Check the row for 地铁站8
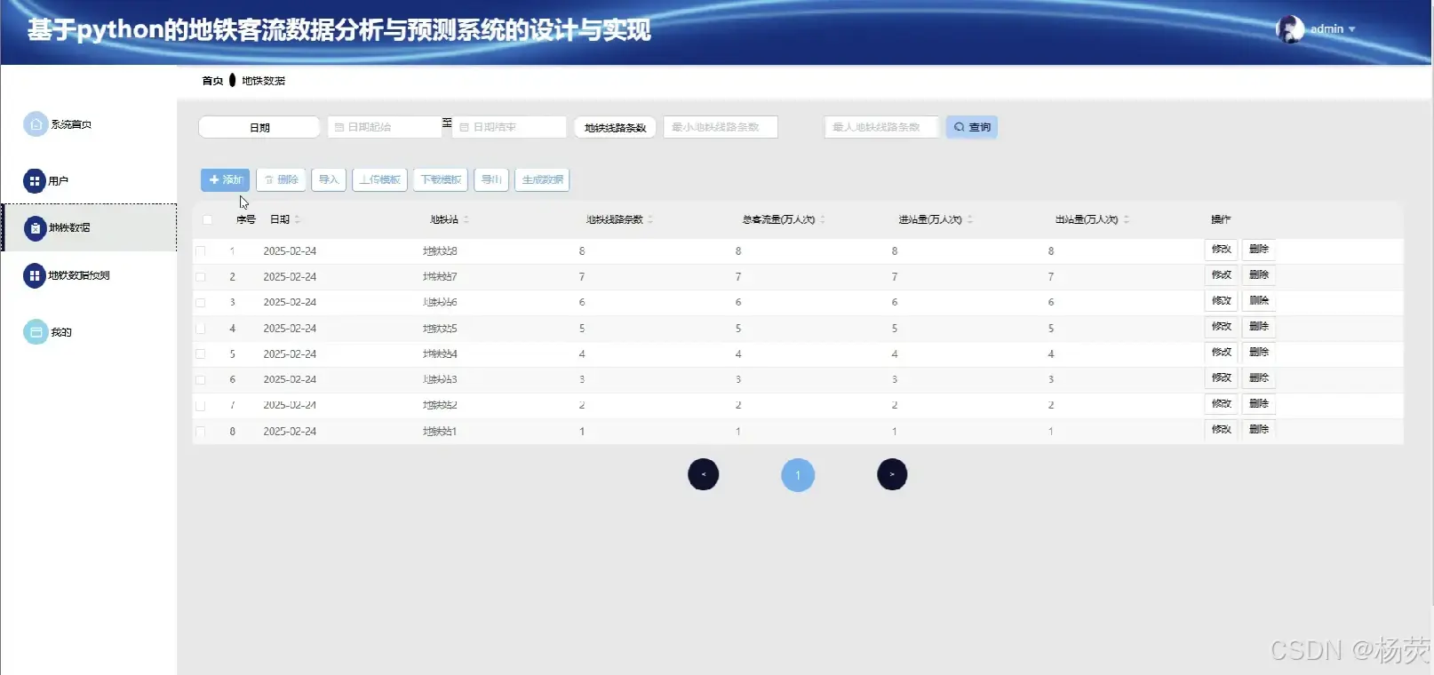The height and width of the screenshot is (675, 1434). tap(200, 251)
